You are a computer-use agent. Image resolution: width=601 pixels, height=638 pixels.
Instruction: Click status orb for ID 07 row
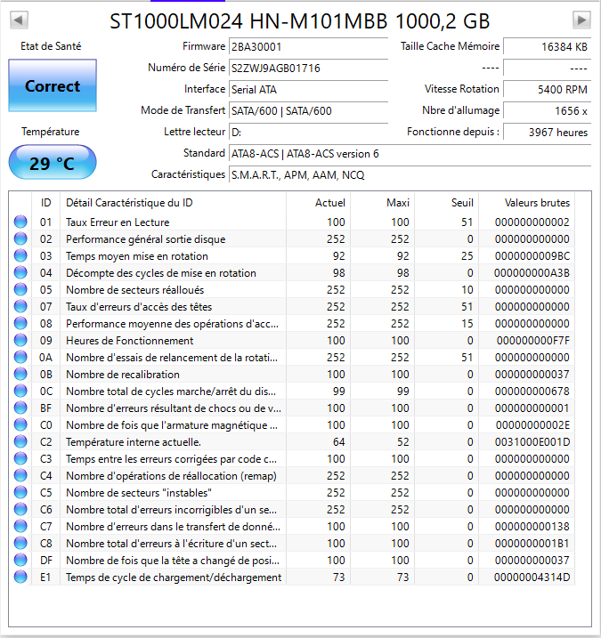[x=20, y=306]
